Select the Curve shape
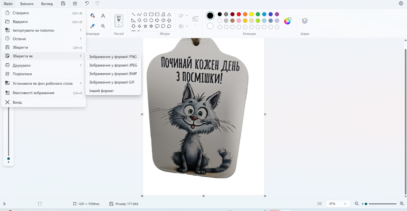Image resolution: width=407 pixels, height=211 pixels. [x=139, y=15]
